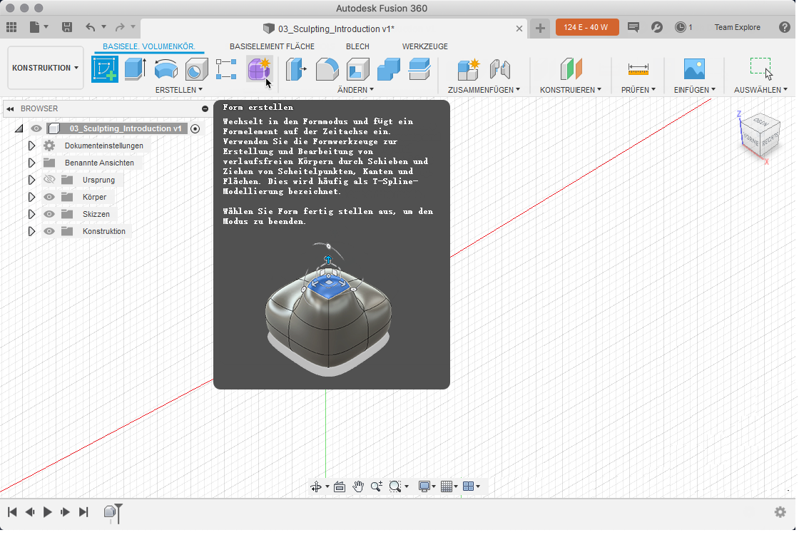Image resolution: width=799 pixels, height=535 pixels.
Task: Open the Team Explore account menu
Action: pyautogui.click(x=738, y=28)
